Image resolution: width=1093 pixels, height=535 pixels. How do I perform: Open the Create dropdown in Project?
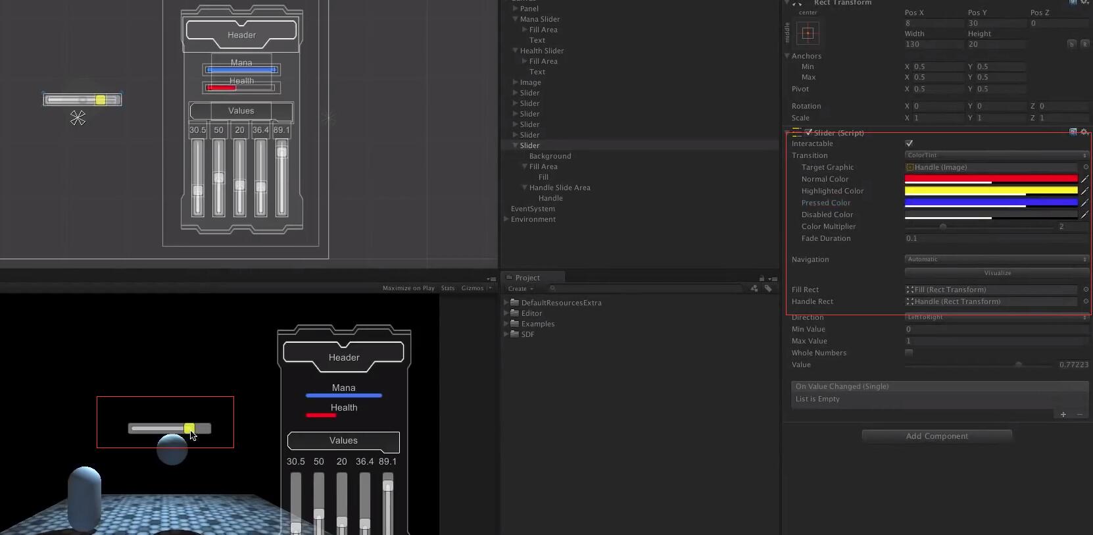(520, 289)
